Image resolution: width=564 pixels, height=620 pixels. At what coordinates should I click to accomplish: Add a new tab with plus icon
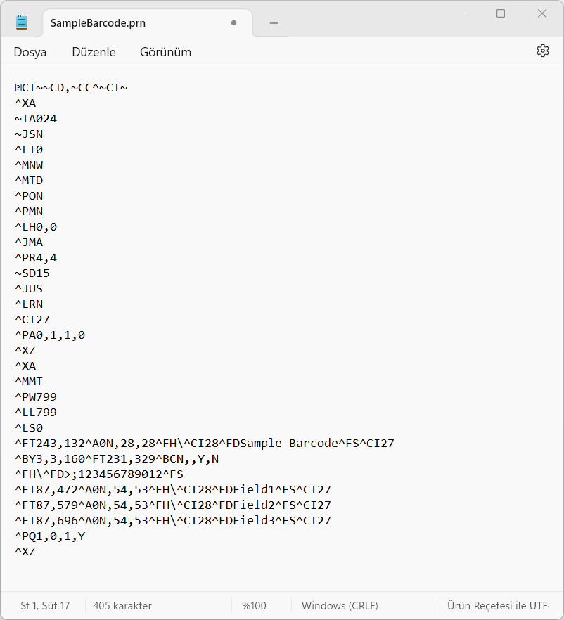[x=274, y=23]
